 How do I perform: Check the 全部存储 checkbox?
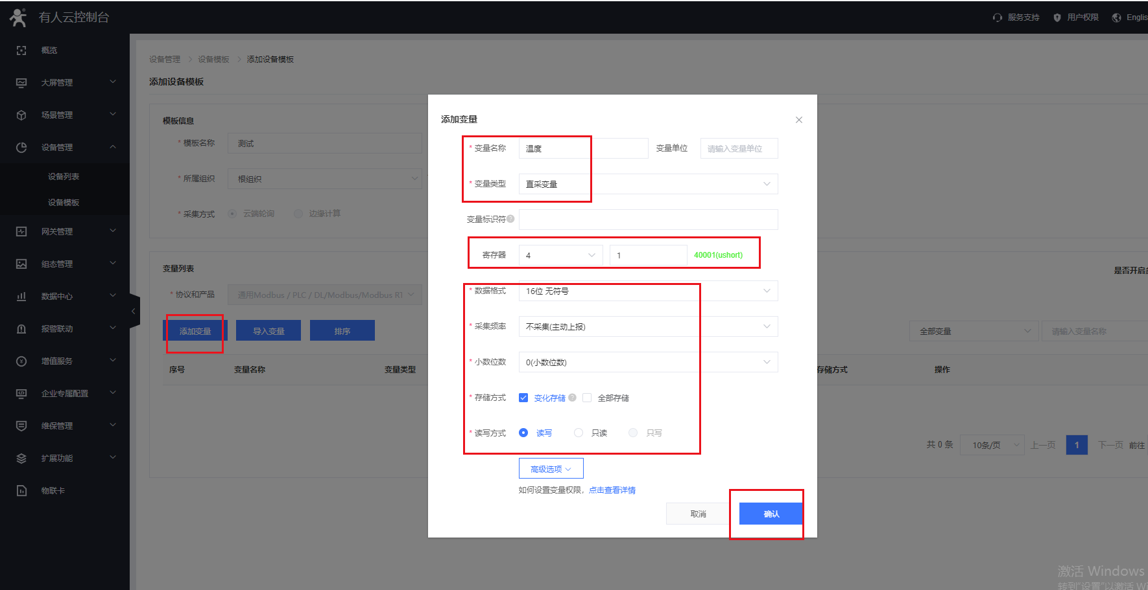587,398
